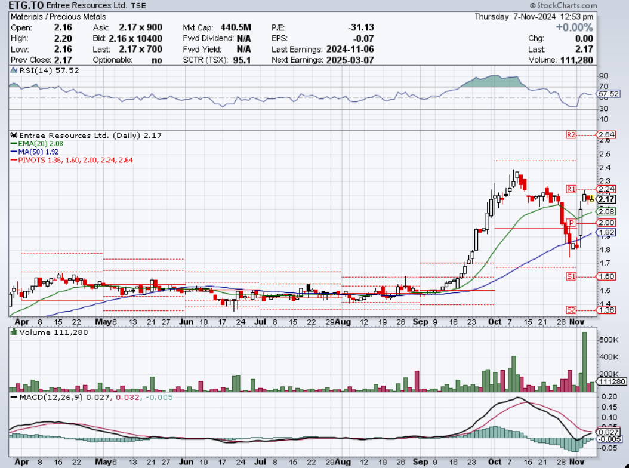Viewport: 629px width, 468px height.
Task: Click the ETG.TO ticker symbol heading
Action: coord(26,5)
